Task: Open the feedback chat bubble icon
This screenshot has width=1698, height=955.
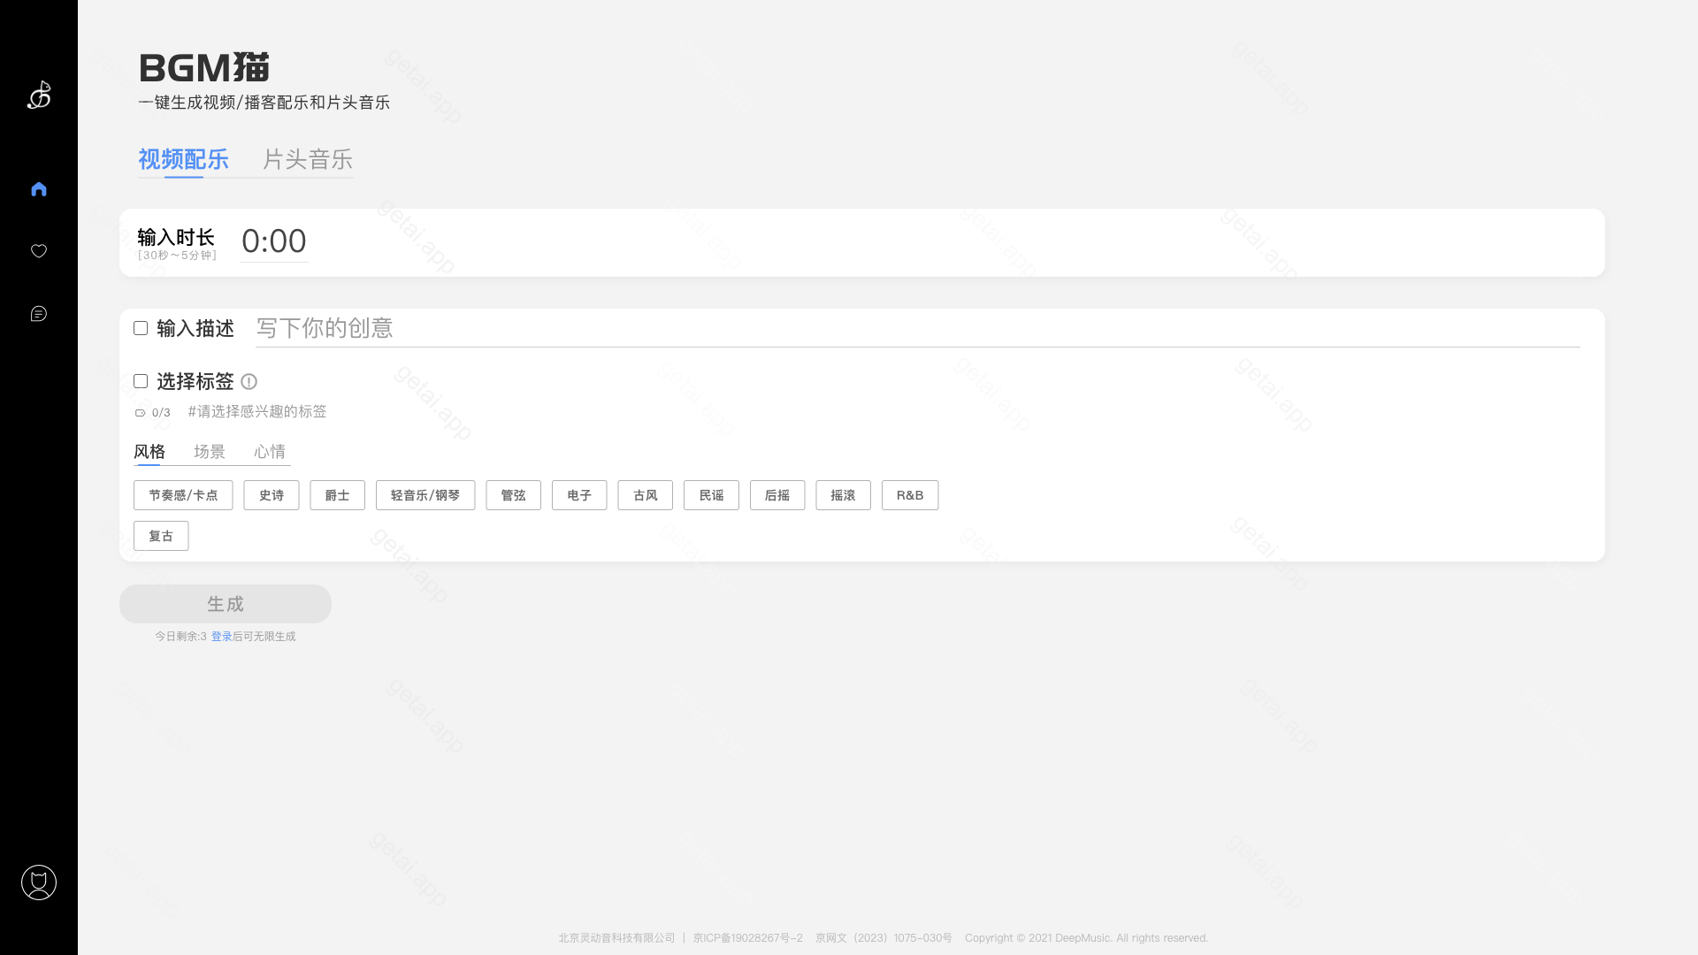Action: pyautogui.click(x=39, y=314)
